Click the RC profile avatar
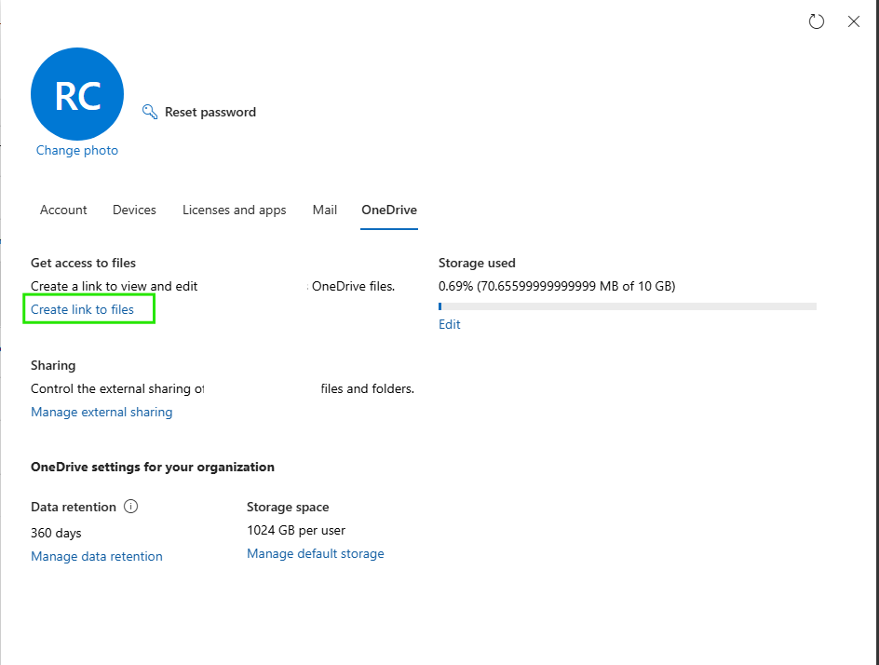 pyautogui.click(x=77, y=94)
